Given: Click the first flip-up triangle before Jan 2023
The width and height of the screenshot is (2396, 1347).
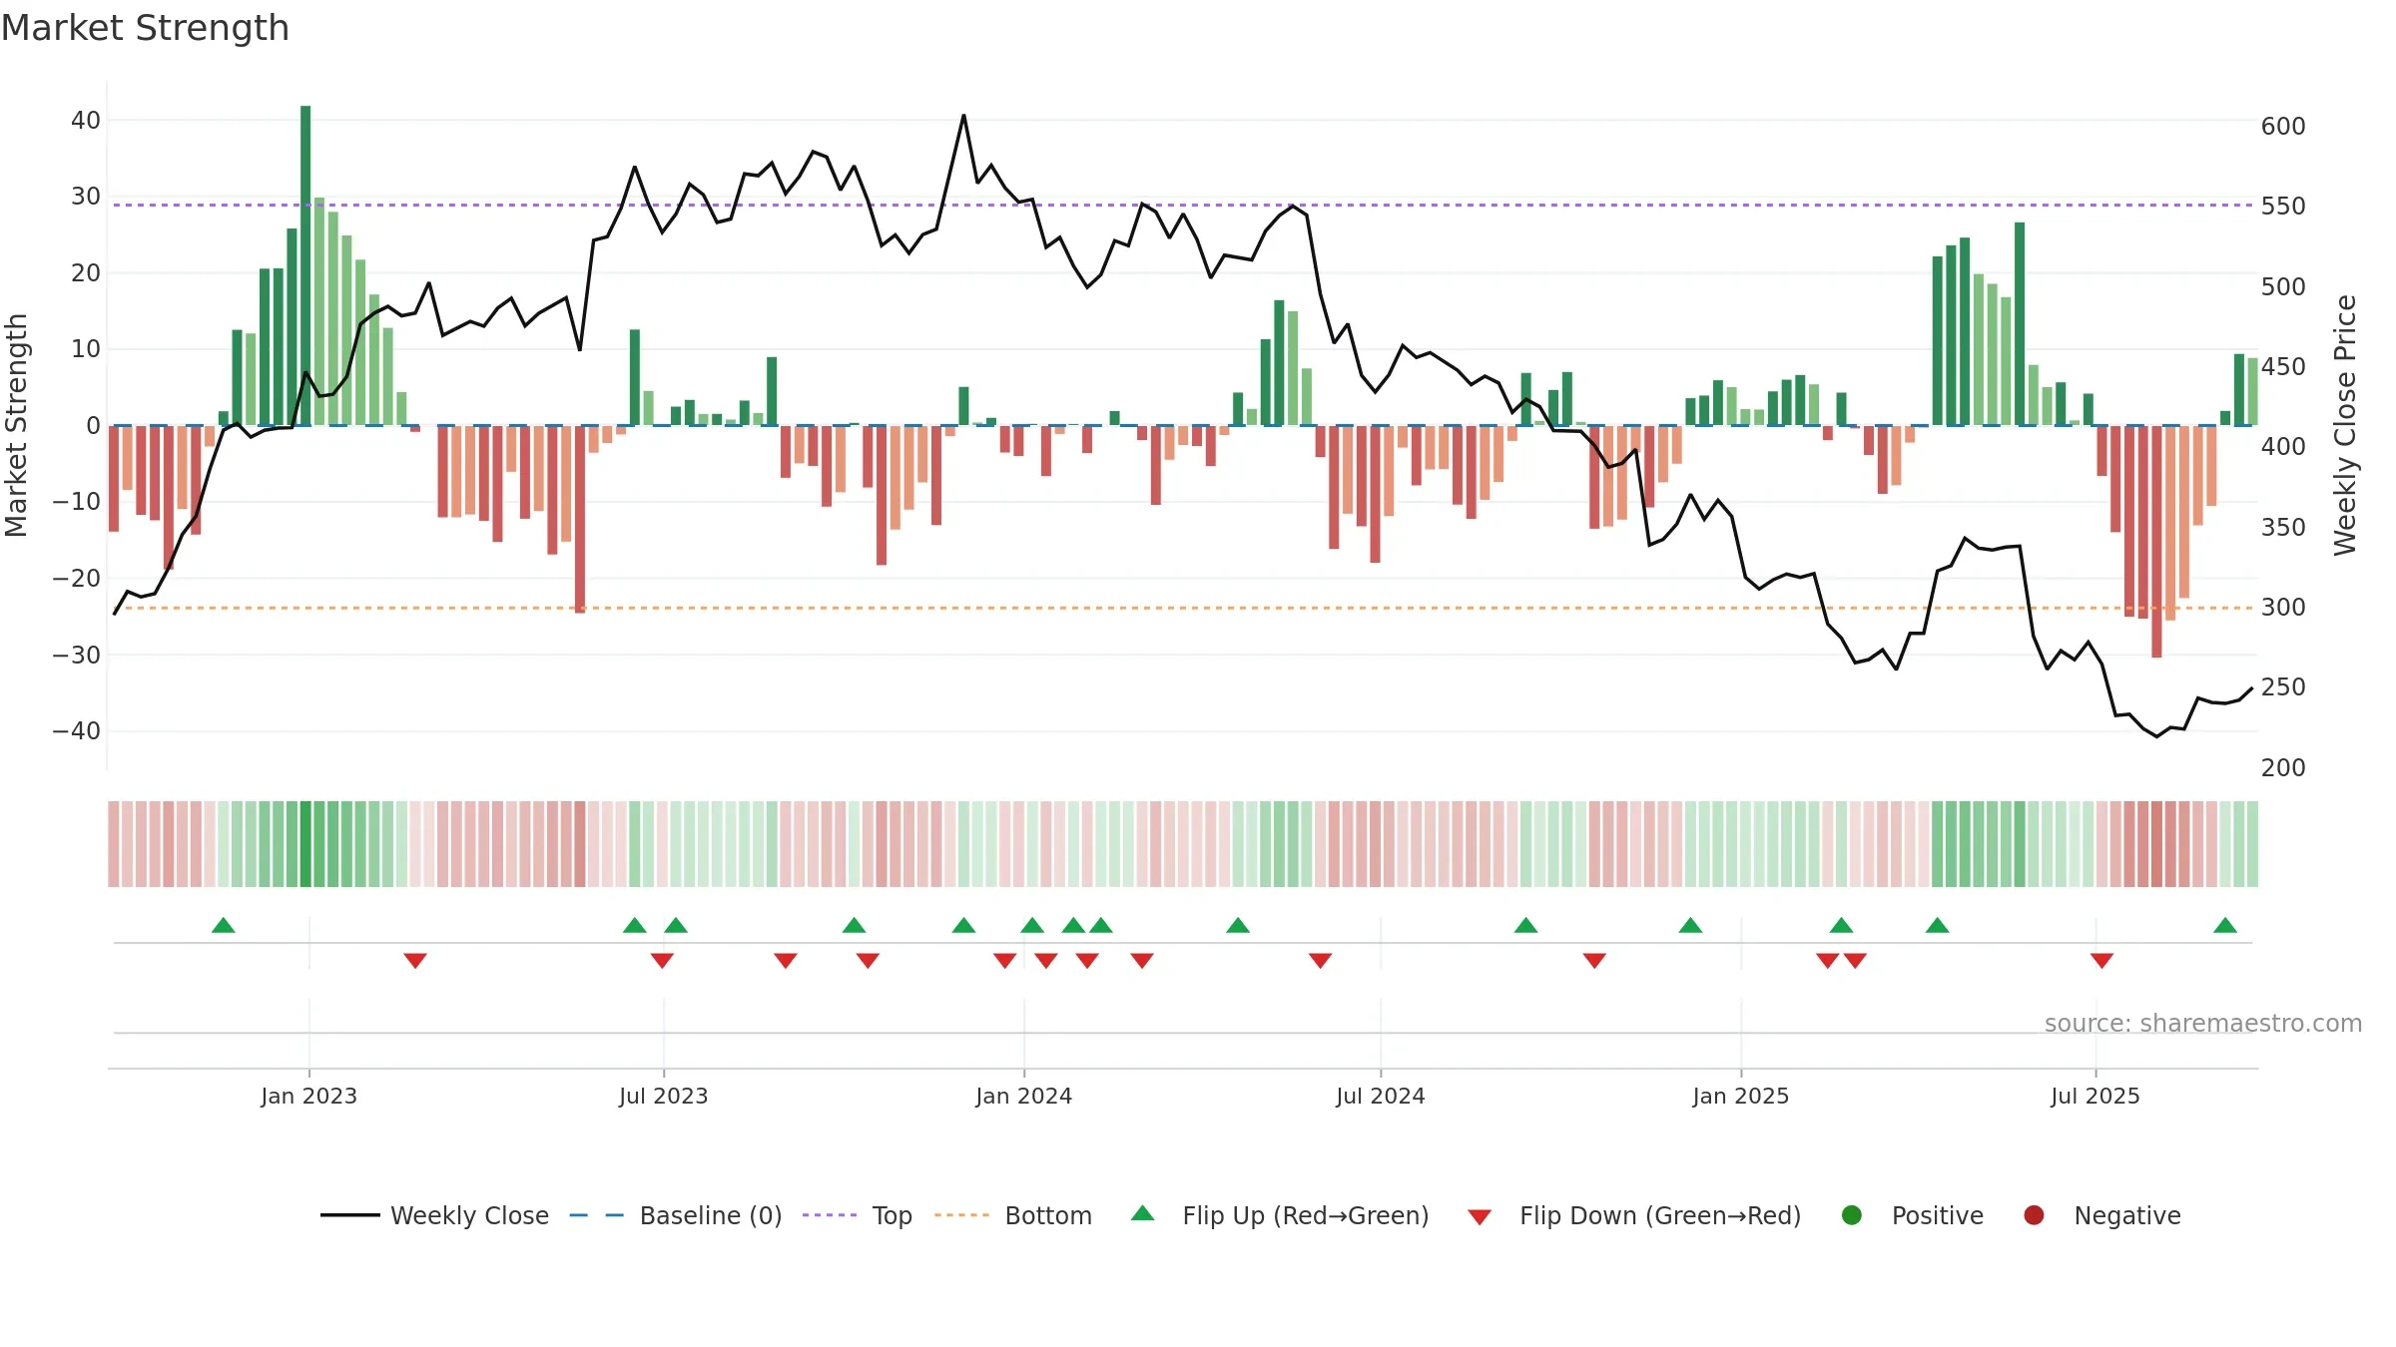Looking at the screenshot, I should pos(224,925).
